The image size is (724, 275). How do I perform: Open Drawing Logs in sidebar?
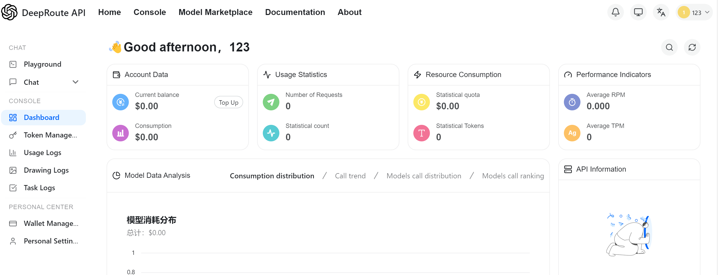[43, 170]
